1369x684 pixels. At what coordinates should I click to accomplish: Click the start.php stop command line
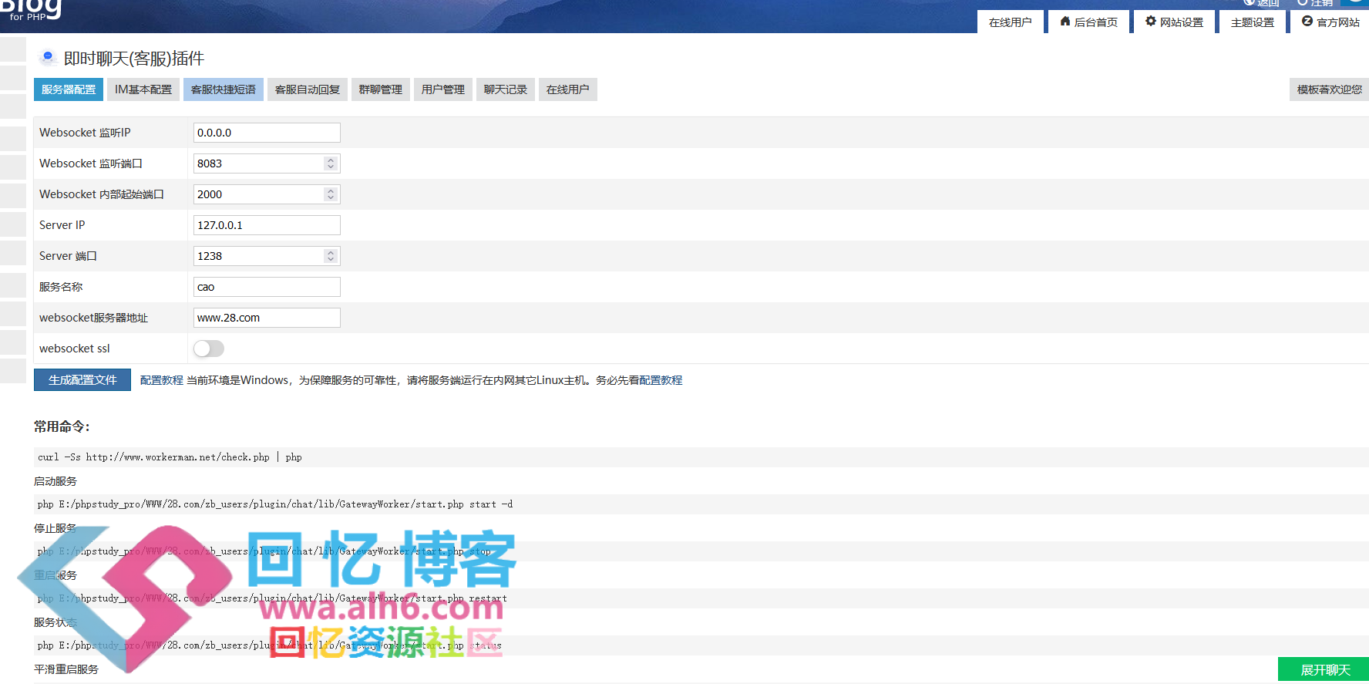click(701, 551)
